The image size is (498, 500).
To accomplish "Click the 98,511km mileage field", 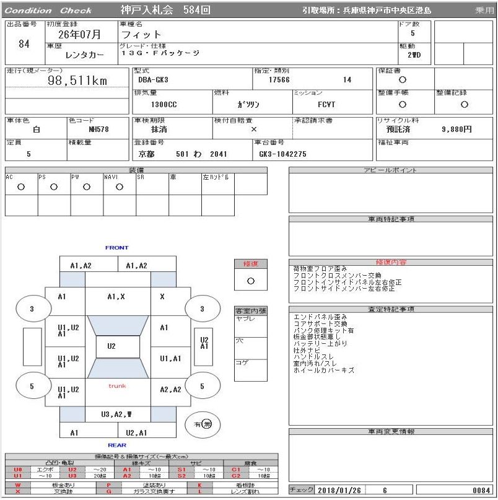I will click(78, 81).
